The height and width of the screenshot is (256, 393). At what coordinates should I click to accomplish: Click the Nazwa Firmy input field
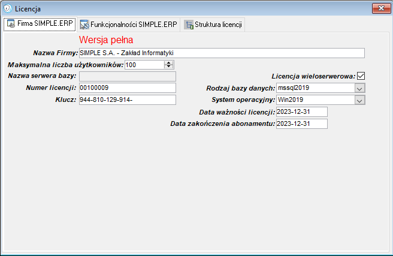click(x=222, y=53)
